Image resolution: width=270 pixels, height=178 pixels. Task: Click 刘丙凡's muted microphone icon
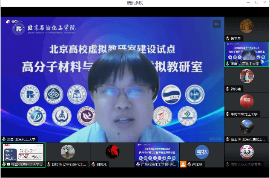93,164
